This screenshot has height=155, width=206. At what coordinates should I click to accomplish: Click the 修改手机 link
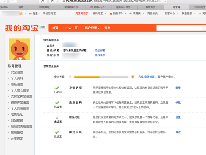click(x=100, y=55)
